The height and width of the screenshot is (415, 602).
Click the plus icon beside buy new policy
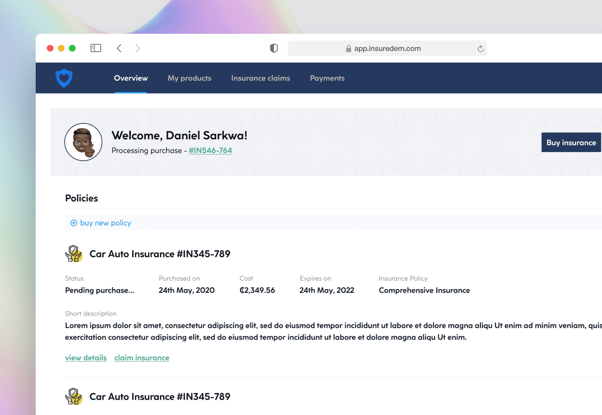click(74, 223)
